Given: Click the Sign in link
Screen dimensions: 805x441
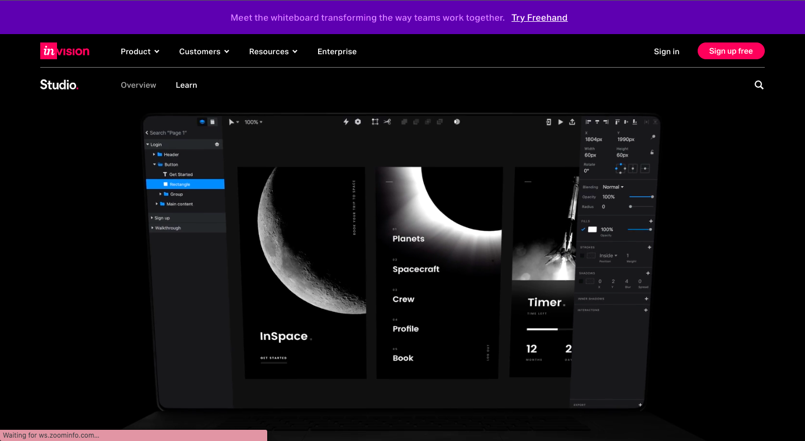Looking at the screenshot, I should pyautogui.click(x=666, y=51).
